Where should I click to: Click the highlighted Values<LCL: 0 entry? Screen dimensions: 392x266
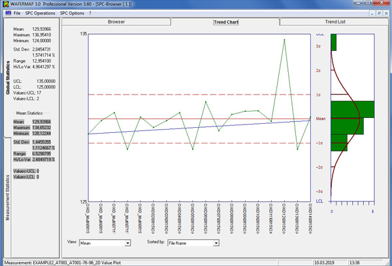pos(26,177)
